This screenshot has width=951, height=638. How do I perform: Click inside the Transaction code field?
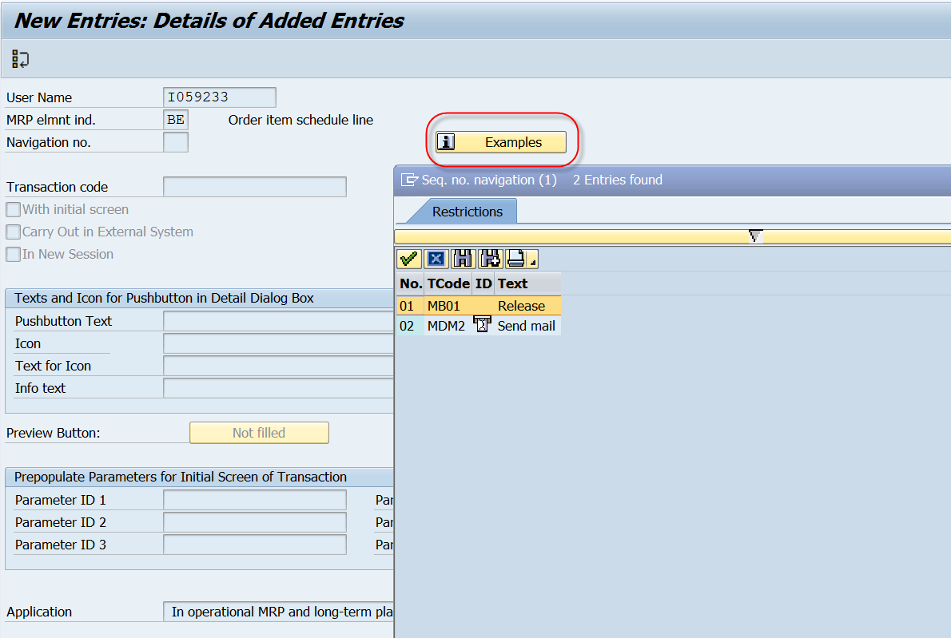coord(254,186)
